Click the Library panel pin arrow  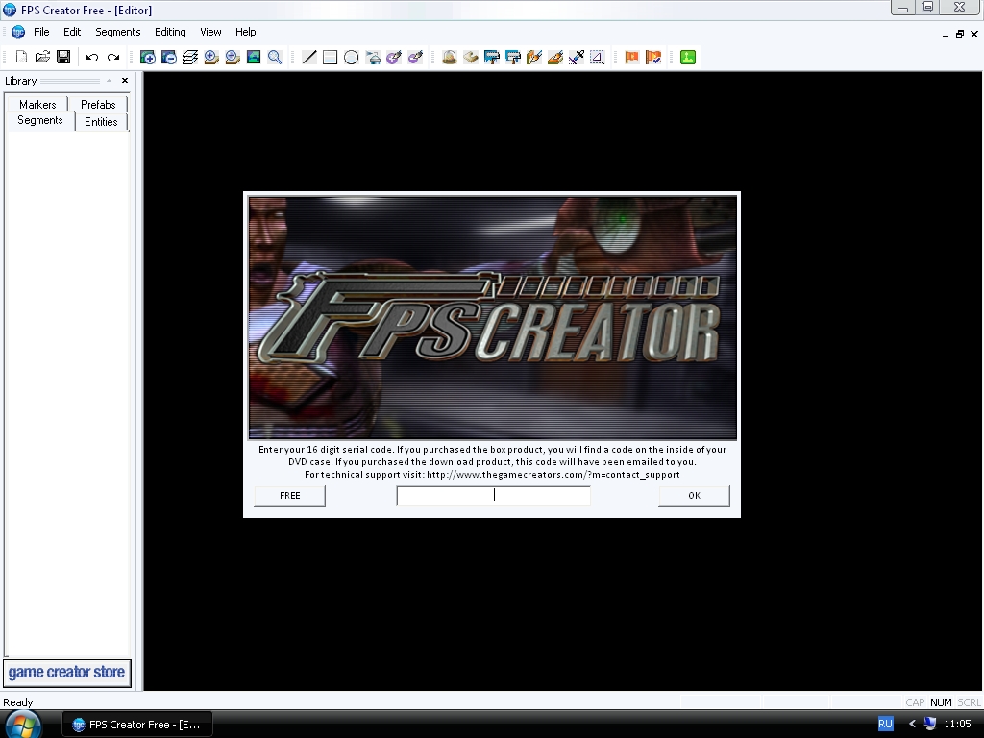pos(109,81)
